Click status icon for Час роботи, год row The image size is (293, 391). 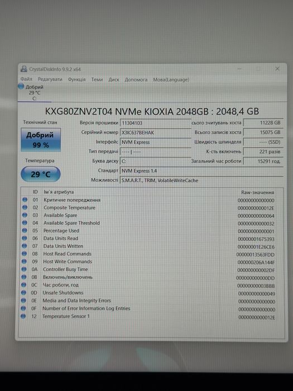coord(23,285)
